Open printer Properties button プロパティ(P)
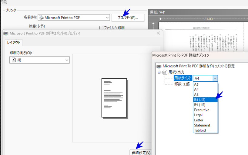Viewport: 248px width, 155px height. tap(128, 18)
